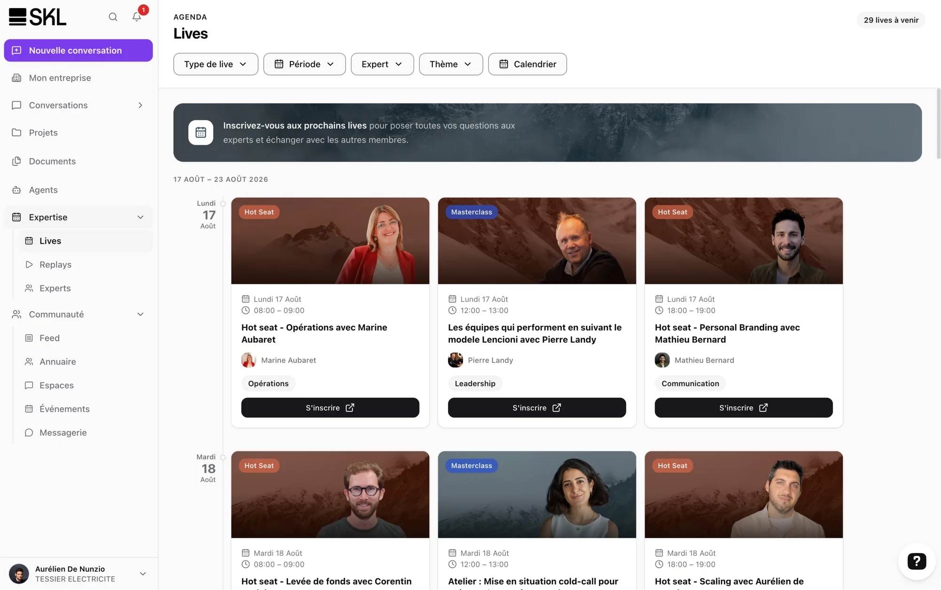Open search with the magnifier icon
This screenshot has height=590, width=941.
[113, 17]
